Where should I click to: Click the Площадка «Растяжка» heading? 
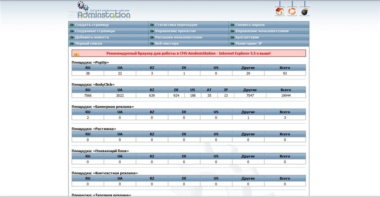[x=94, y=129]
